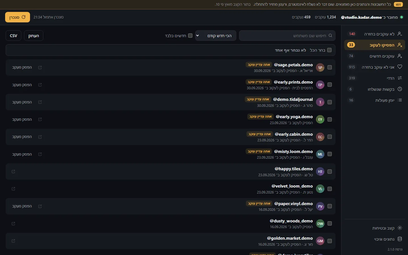Focus the 'חיפוש שם משתמש' search field
408x255 pixels.
point(287,36)
